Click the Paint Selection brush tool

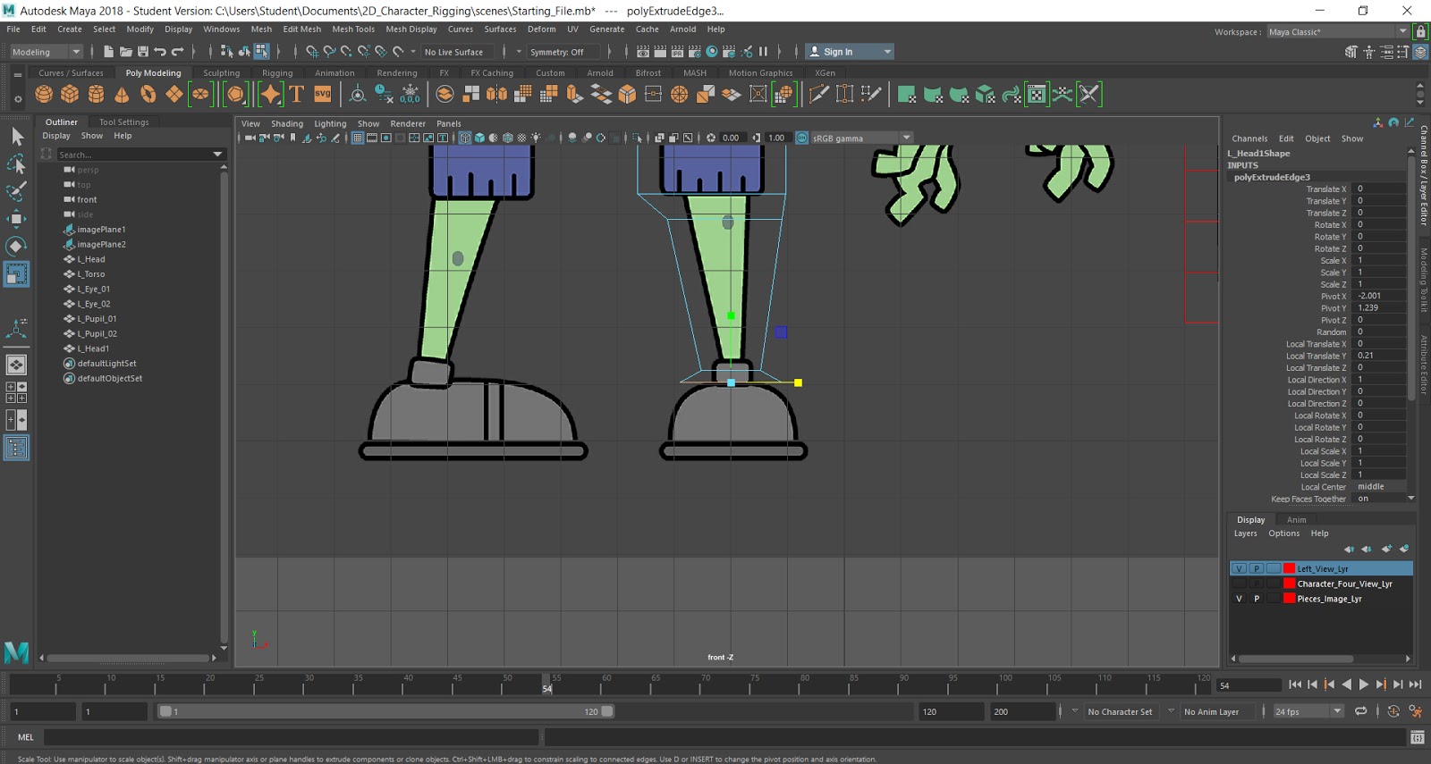point(16,191)
